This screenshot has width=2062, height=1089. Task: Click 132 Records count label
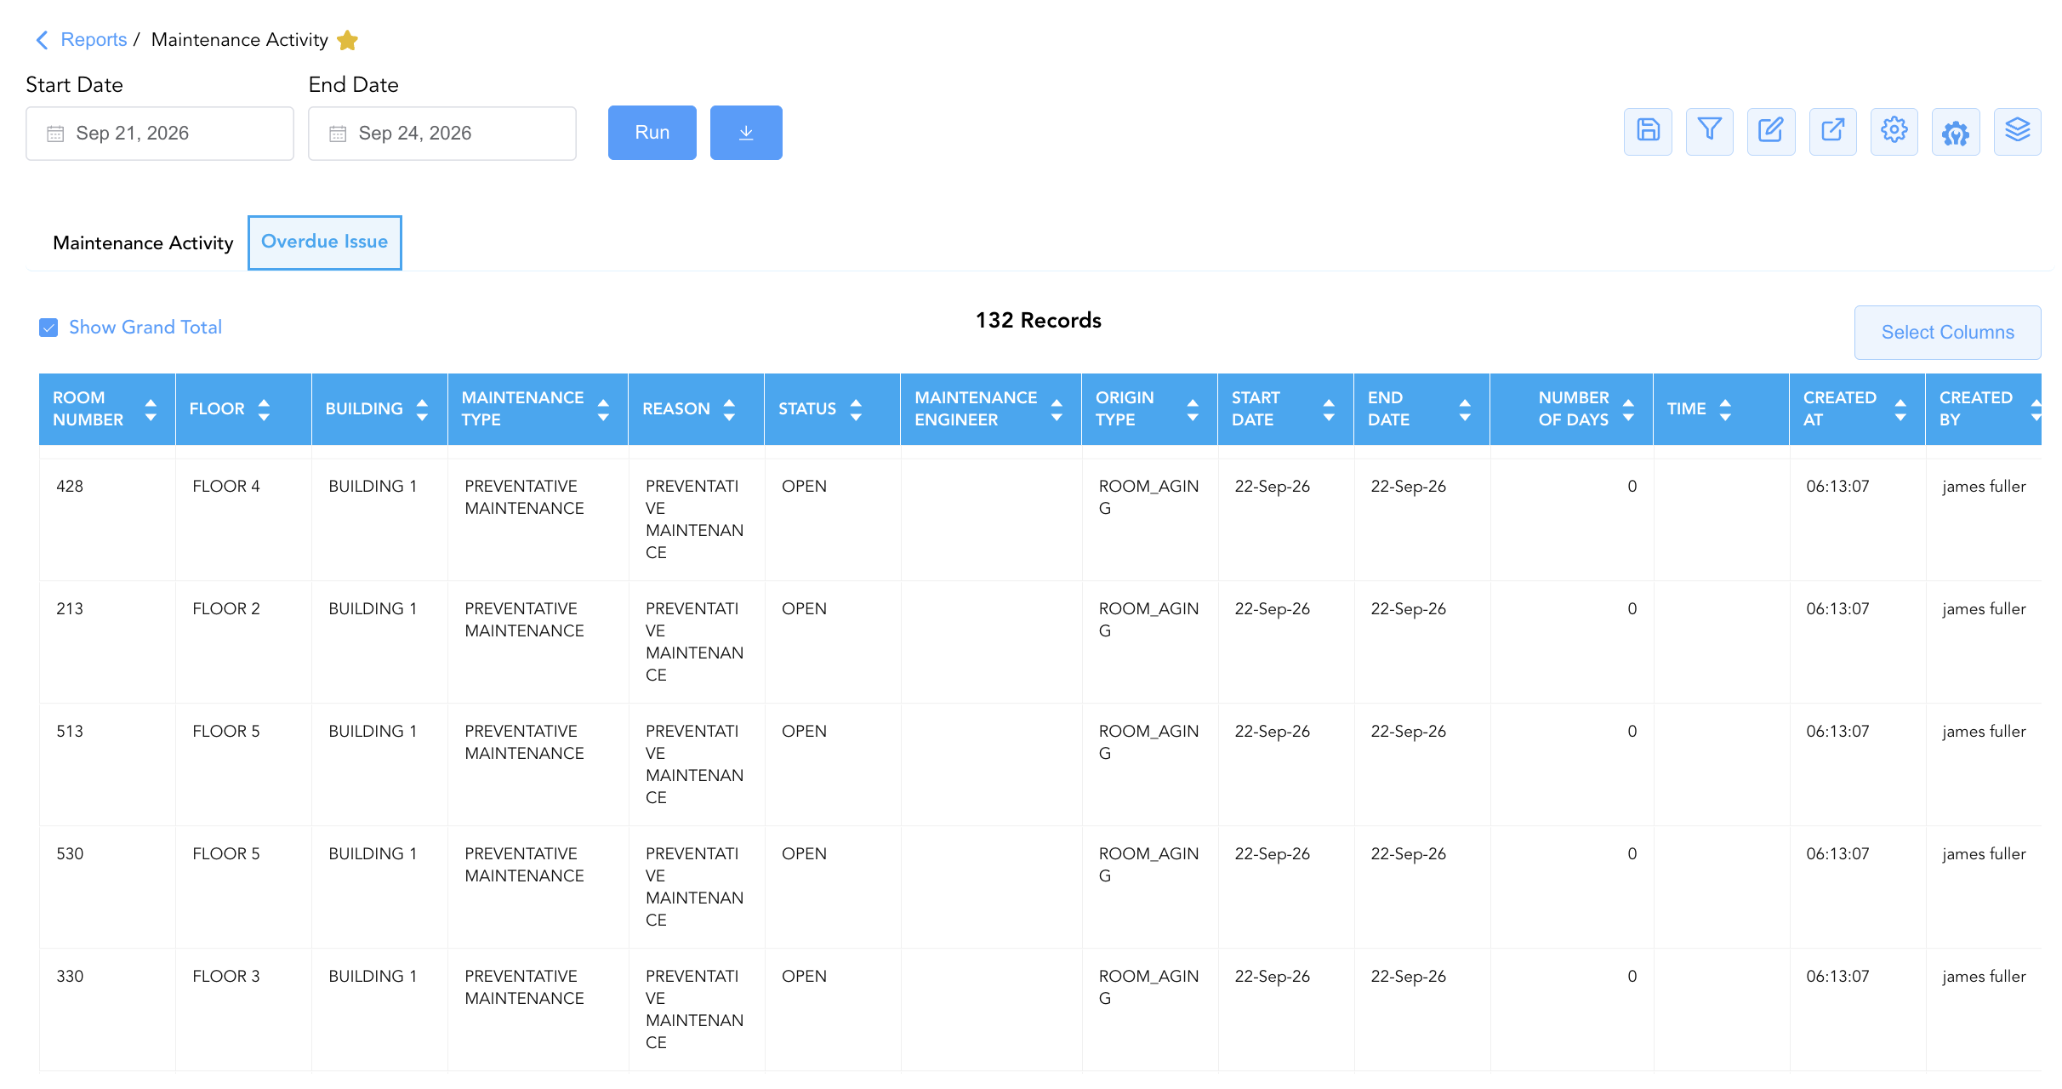(1038, 321)
